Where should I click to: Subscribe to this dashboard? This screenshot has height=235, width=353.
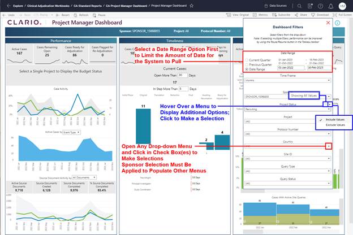[x=281, y=15]
